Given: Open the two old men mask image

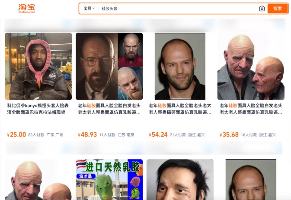Looking at the screenshot, I should pyautogui.click(x=251, y=66).
